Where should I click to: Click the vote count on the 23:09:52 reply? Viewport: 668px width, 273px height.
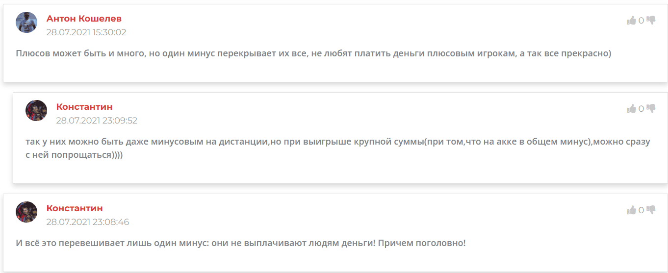point(641,109)
